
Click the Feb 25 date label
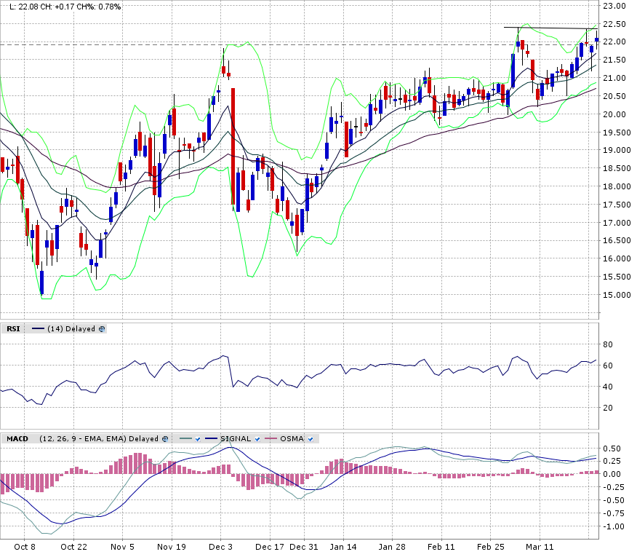[490, 546]
